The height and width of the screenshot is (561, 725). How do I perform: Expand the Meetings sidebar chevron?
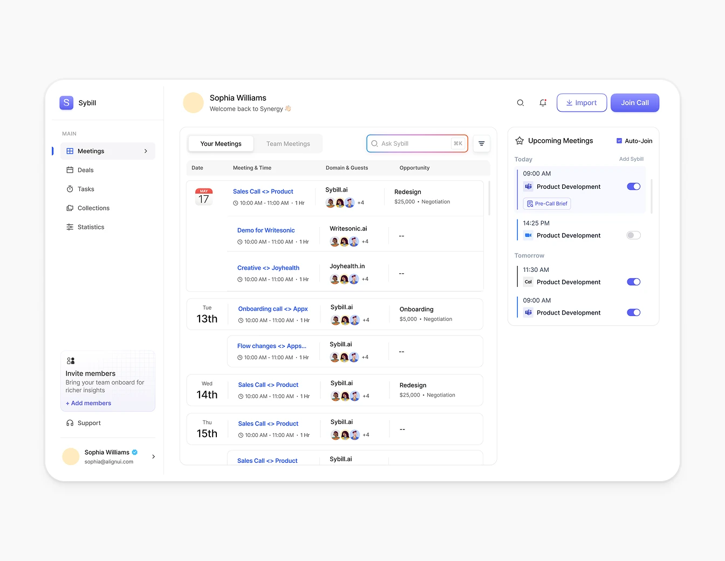point(146,152)
